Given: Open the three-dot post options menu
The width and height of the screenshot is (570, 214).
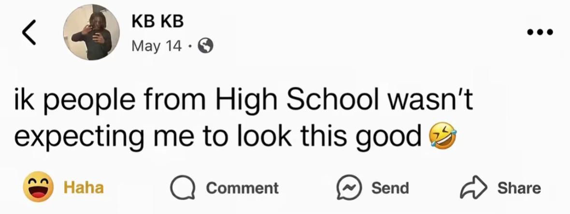Looking at the screenshot, I should 540,32.
